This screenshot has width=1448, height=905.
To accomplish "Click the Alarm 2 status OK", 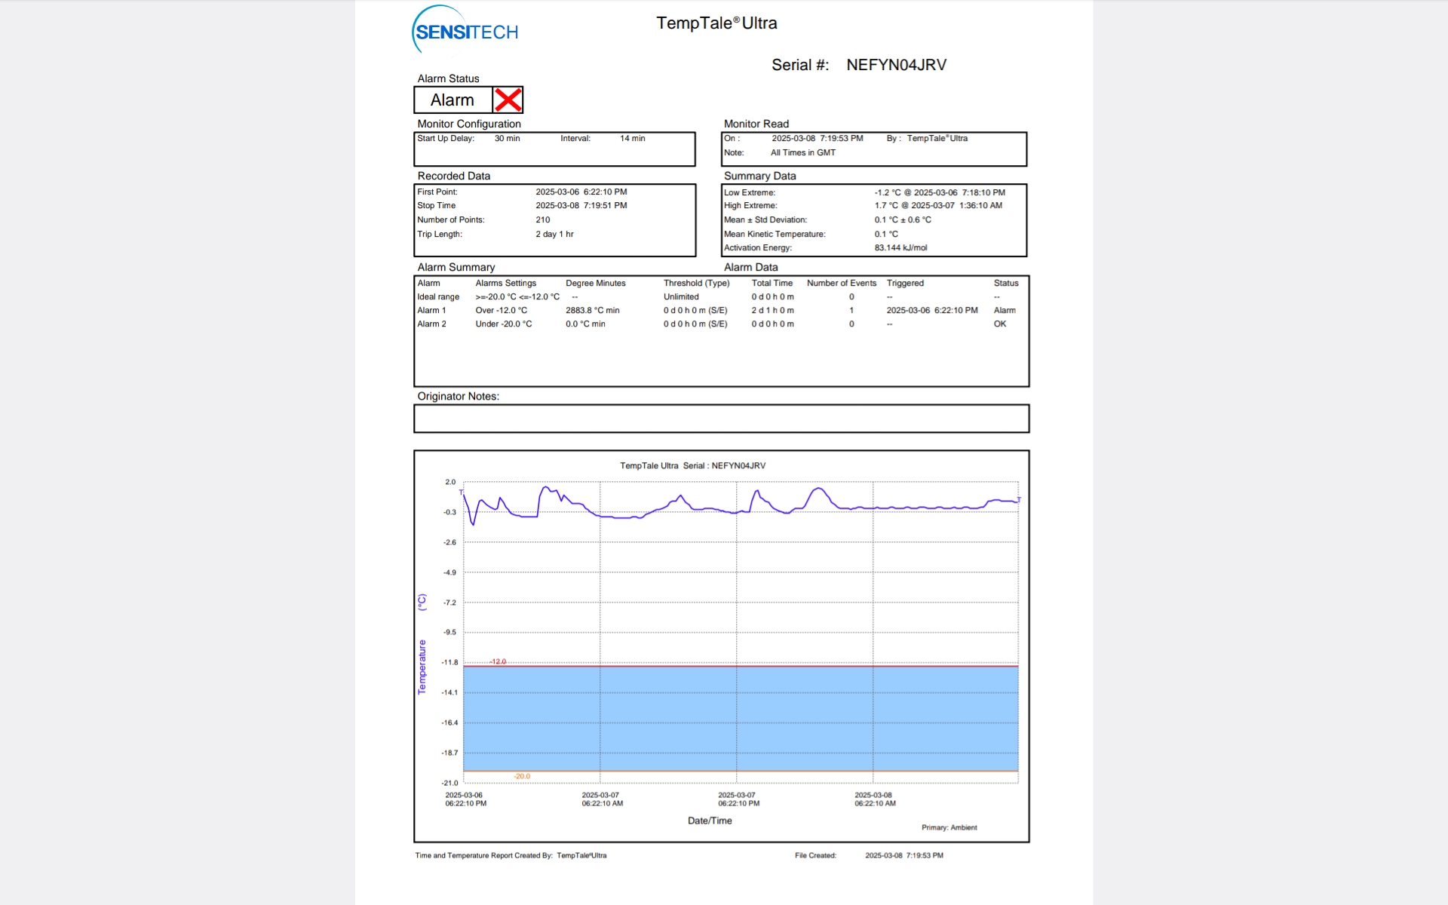I will pos(999,324).
